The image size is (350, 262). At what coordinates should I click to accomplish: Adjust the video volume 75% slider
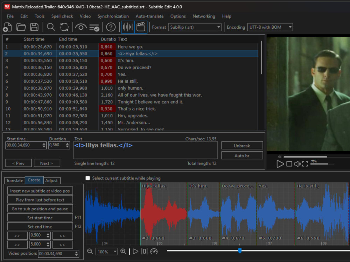322,164
